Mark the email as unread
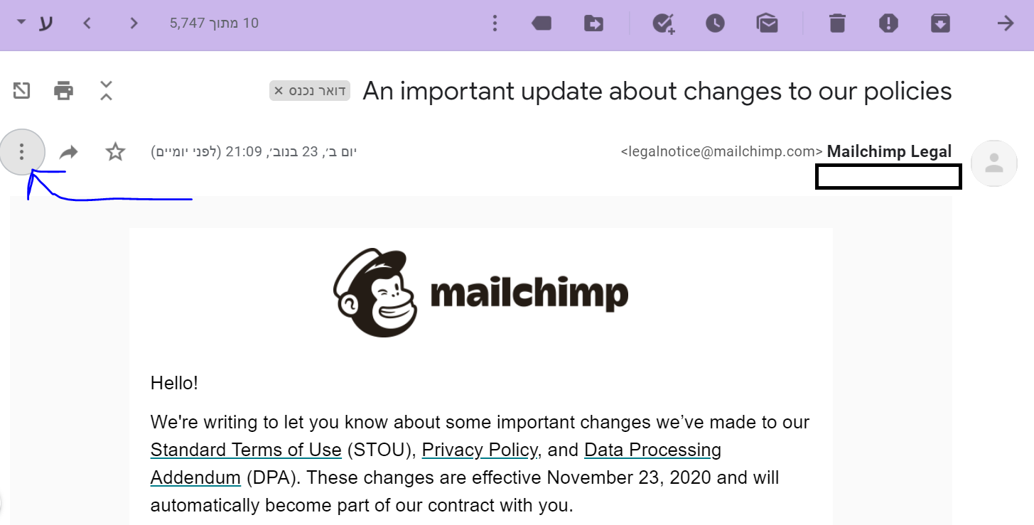The image size is (1034, 525). (767, 23)
